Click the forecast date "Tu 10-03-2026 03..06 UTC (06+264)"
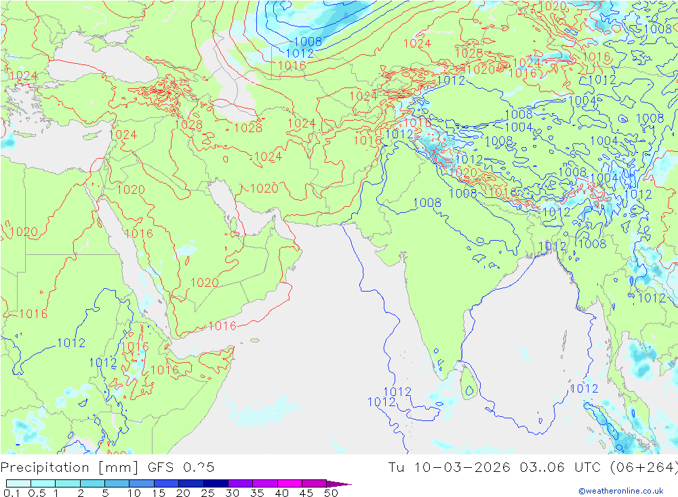The image size is (678, 497). coord(533,467)
